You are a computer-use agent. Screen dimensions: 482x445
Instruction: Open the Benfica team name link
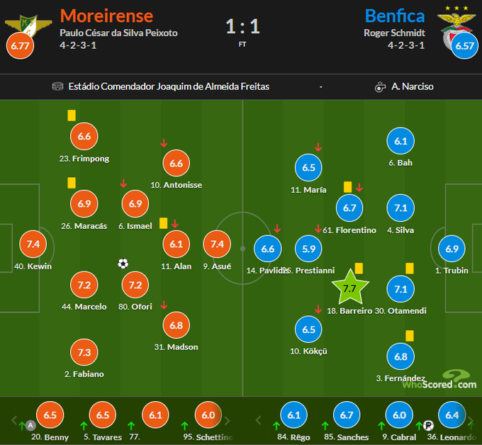pos(395,16)
